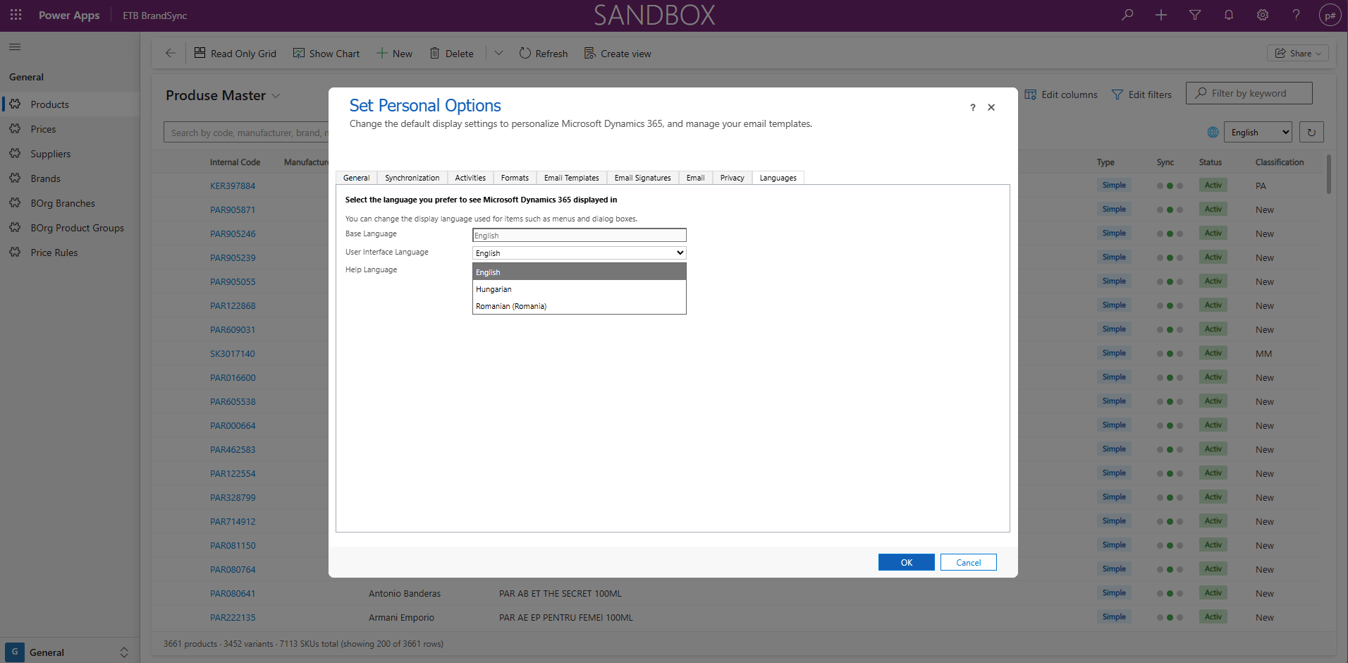Open product link PAR080641
Image resolution: width=1348 pixels, height=663 pixels.
pyautogui.click(x=233, y=594)
